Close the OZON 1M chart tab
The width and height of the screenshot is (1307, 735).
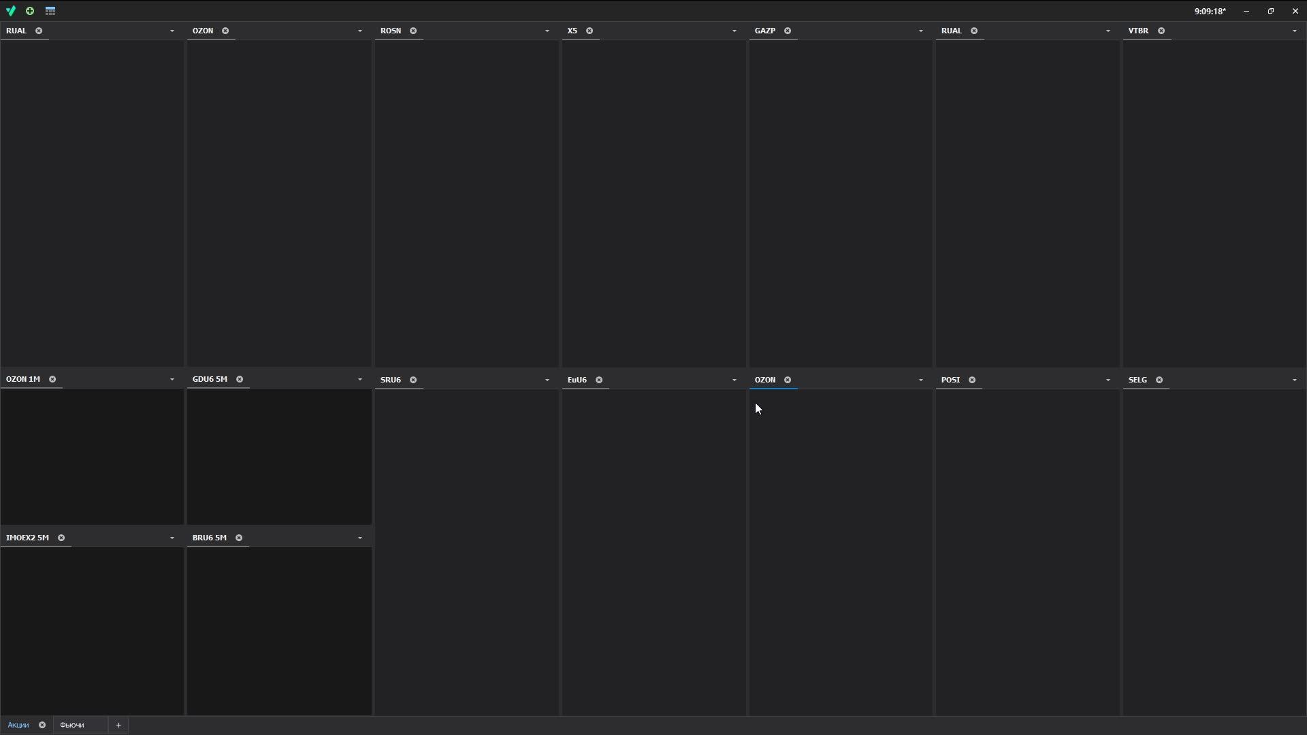click(x=52, y=379)
